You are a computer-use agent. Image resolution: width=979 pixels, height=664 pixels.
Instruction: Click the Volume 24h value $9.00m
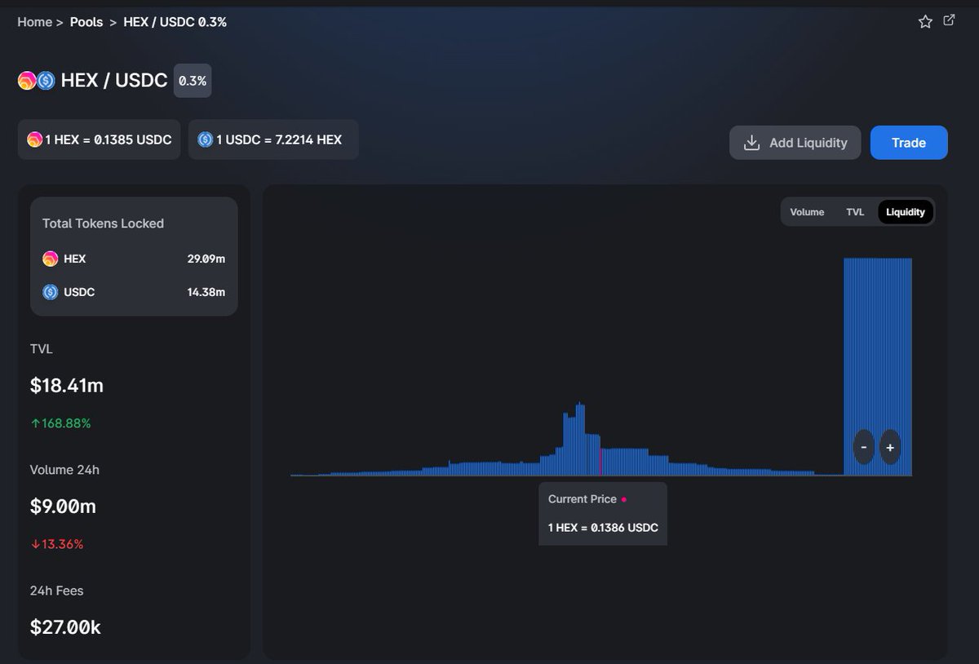point(63,507)
